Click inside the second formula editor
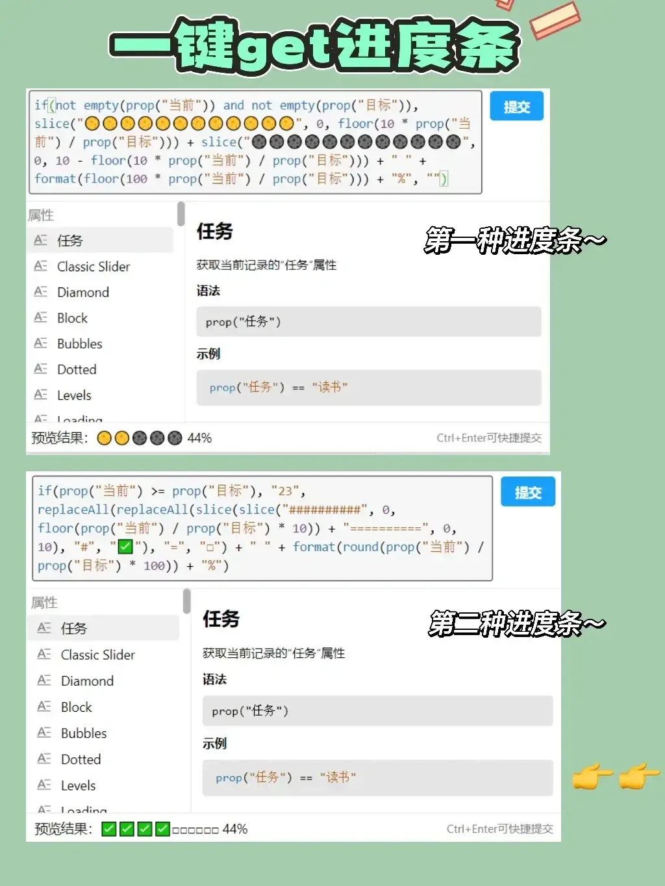665x886 pixels. coord(260,528)
